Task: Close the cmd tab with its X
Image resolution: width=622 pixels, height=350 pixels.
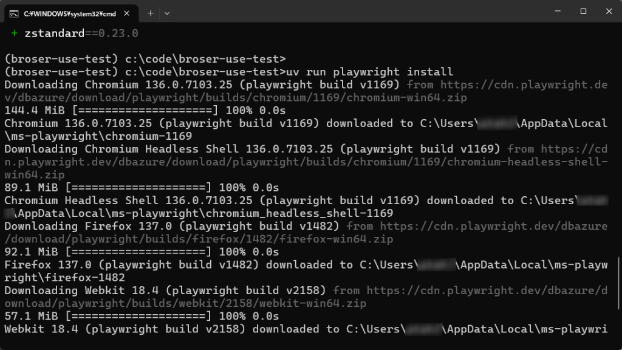Action: click(126, 13)
